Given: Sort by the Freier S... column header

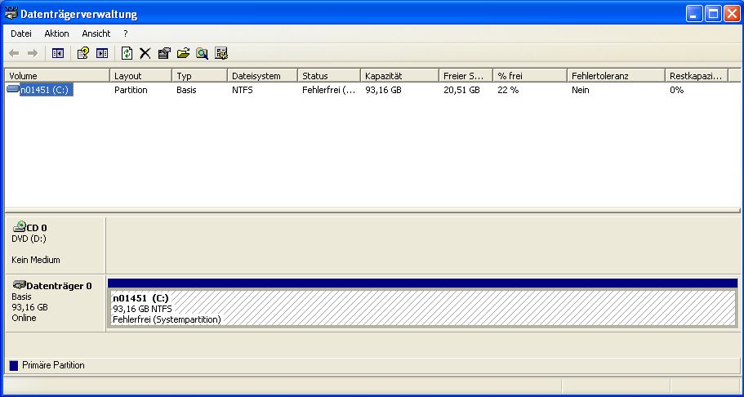Looking at the screenshot, I should 466,76.
